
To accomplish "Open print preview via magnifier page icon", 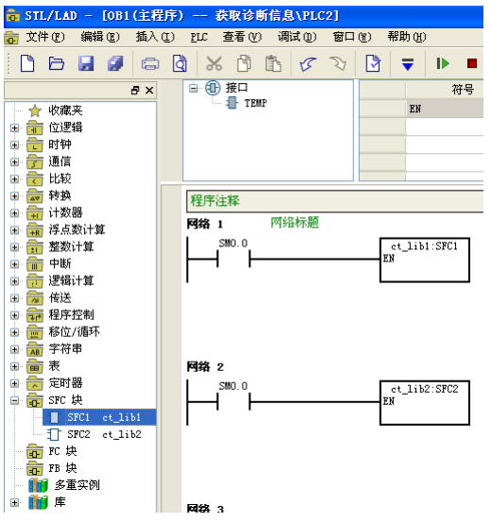I will (x=180, y=63).
